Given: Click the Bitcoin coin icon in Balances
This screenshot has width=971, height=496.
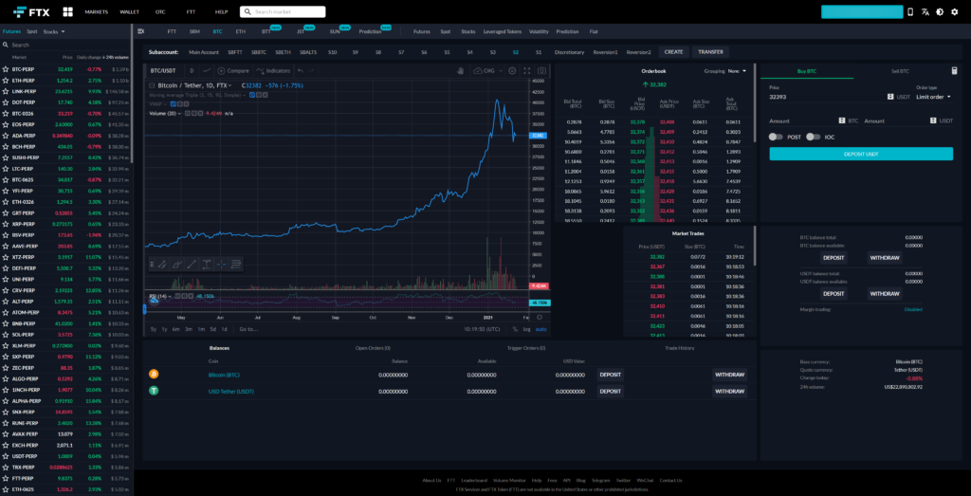Looking at the screenshot, I should coord(154,374).
